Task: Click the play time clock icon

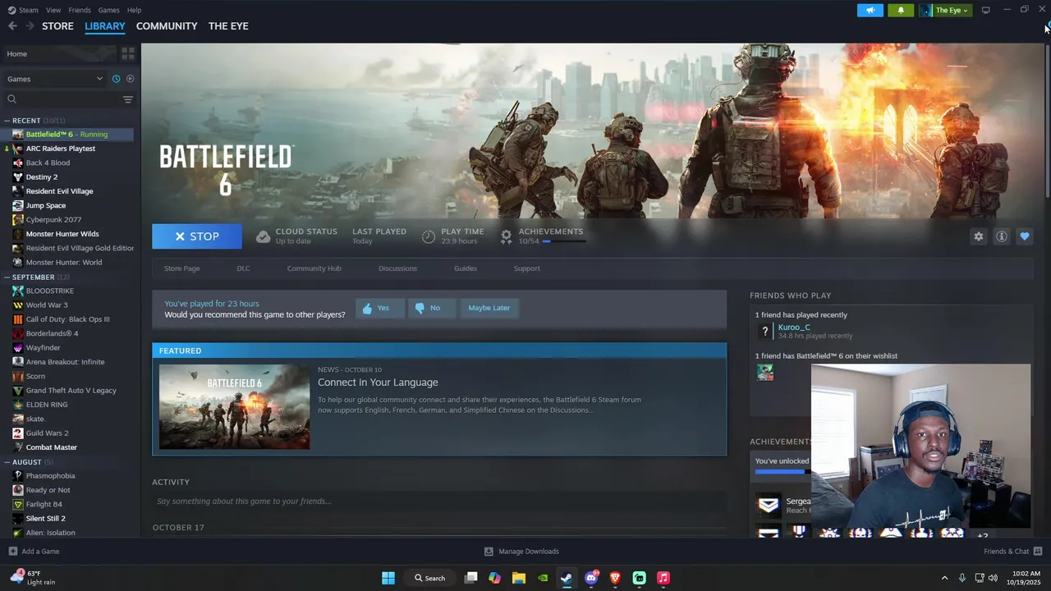Action: [428, 236]
